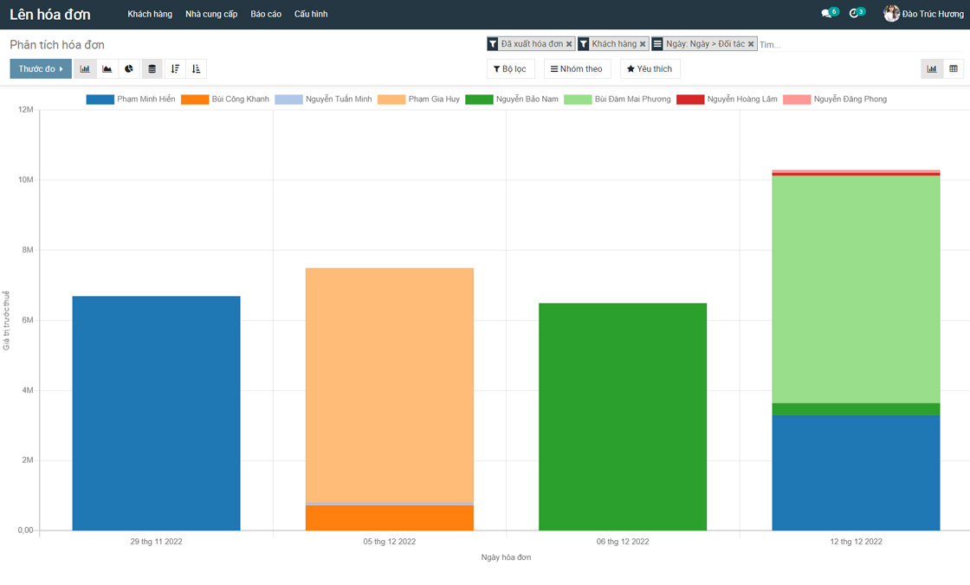The width and height of the screenshot is (970, 585).
Task: Open the activities clock icon
Action: coord(854,14)
